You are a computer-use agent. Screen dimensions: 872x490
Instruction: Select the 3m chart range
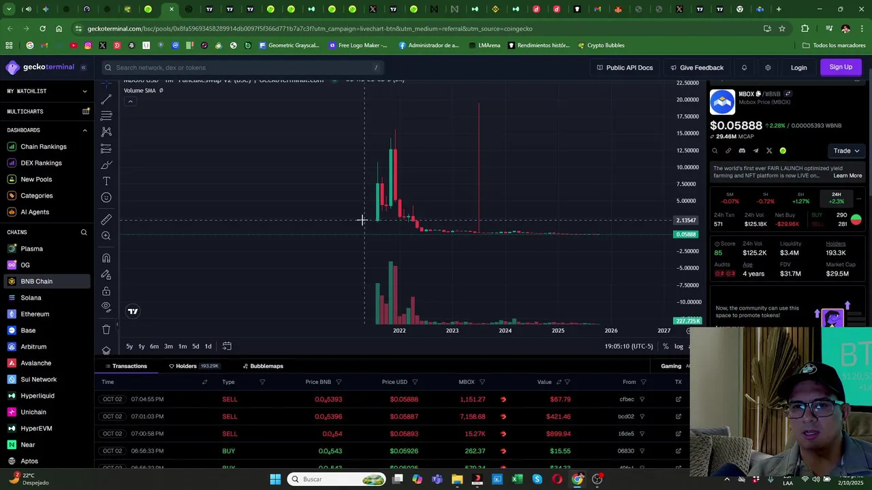click(x=168, y=346)
